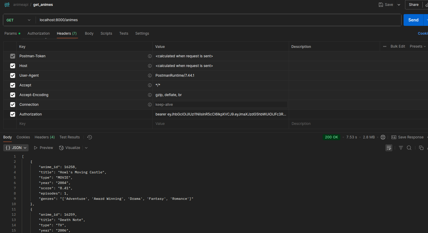
Task: Click the headers table options ellipsis icon
Action: coord(385,46)
